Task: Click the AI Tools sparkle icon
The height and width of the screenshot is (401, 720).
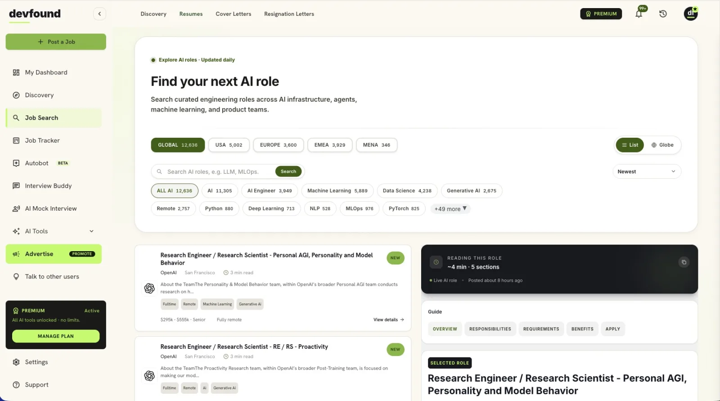Action: click(16, 231)
